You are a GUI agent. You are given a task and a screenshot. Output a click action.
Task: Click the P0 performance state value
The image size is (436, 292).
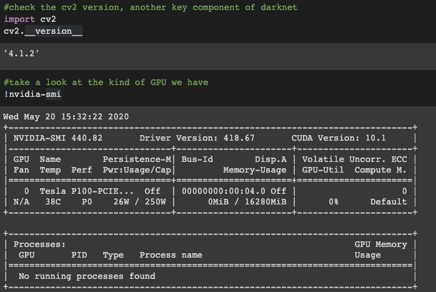point(87,201)
